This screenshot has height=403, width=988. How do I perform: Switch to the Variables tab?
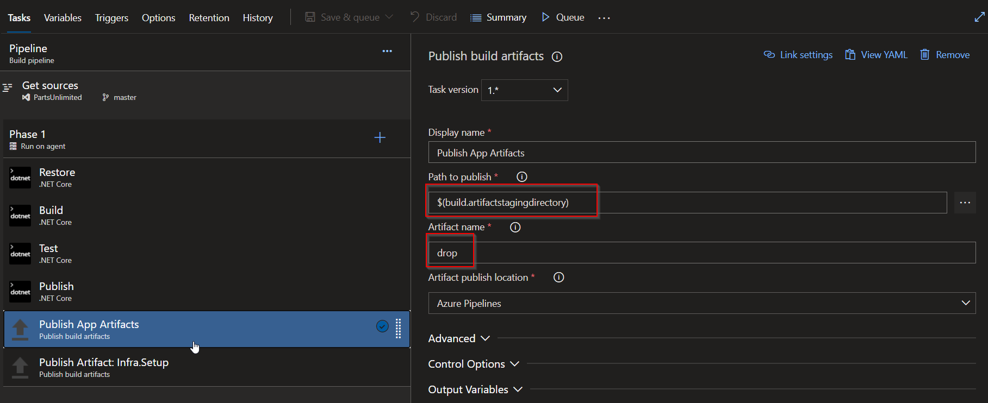coord(63,17)
